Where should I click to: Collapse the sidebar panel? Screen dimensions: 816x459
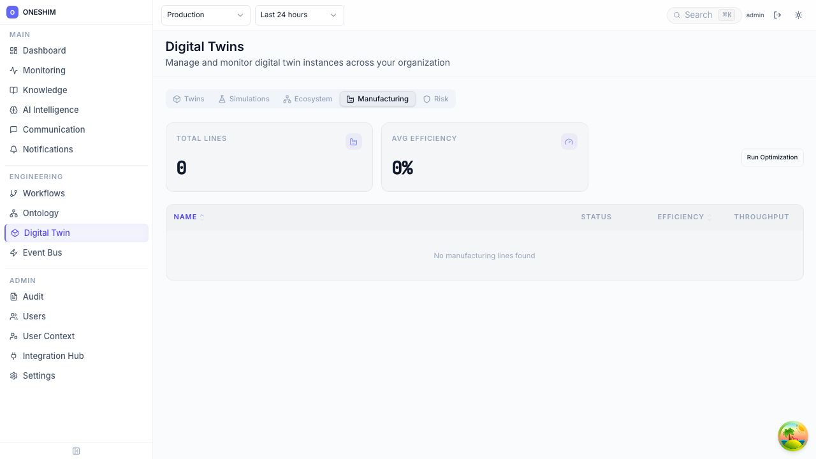pos(76,451)
